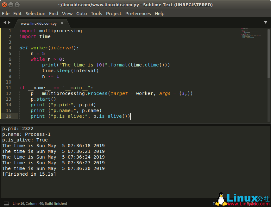Click 'while n > 0:' line

(x=47, y=59)
